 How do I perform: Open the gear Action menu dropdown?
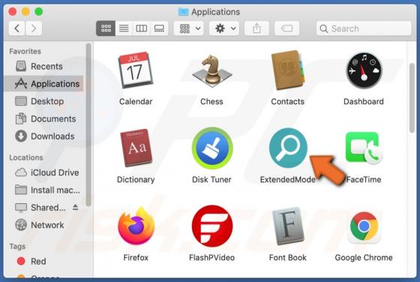(x=224, y=28)
